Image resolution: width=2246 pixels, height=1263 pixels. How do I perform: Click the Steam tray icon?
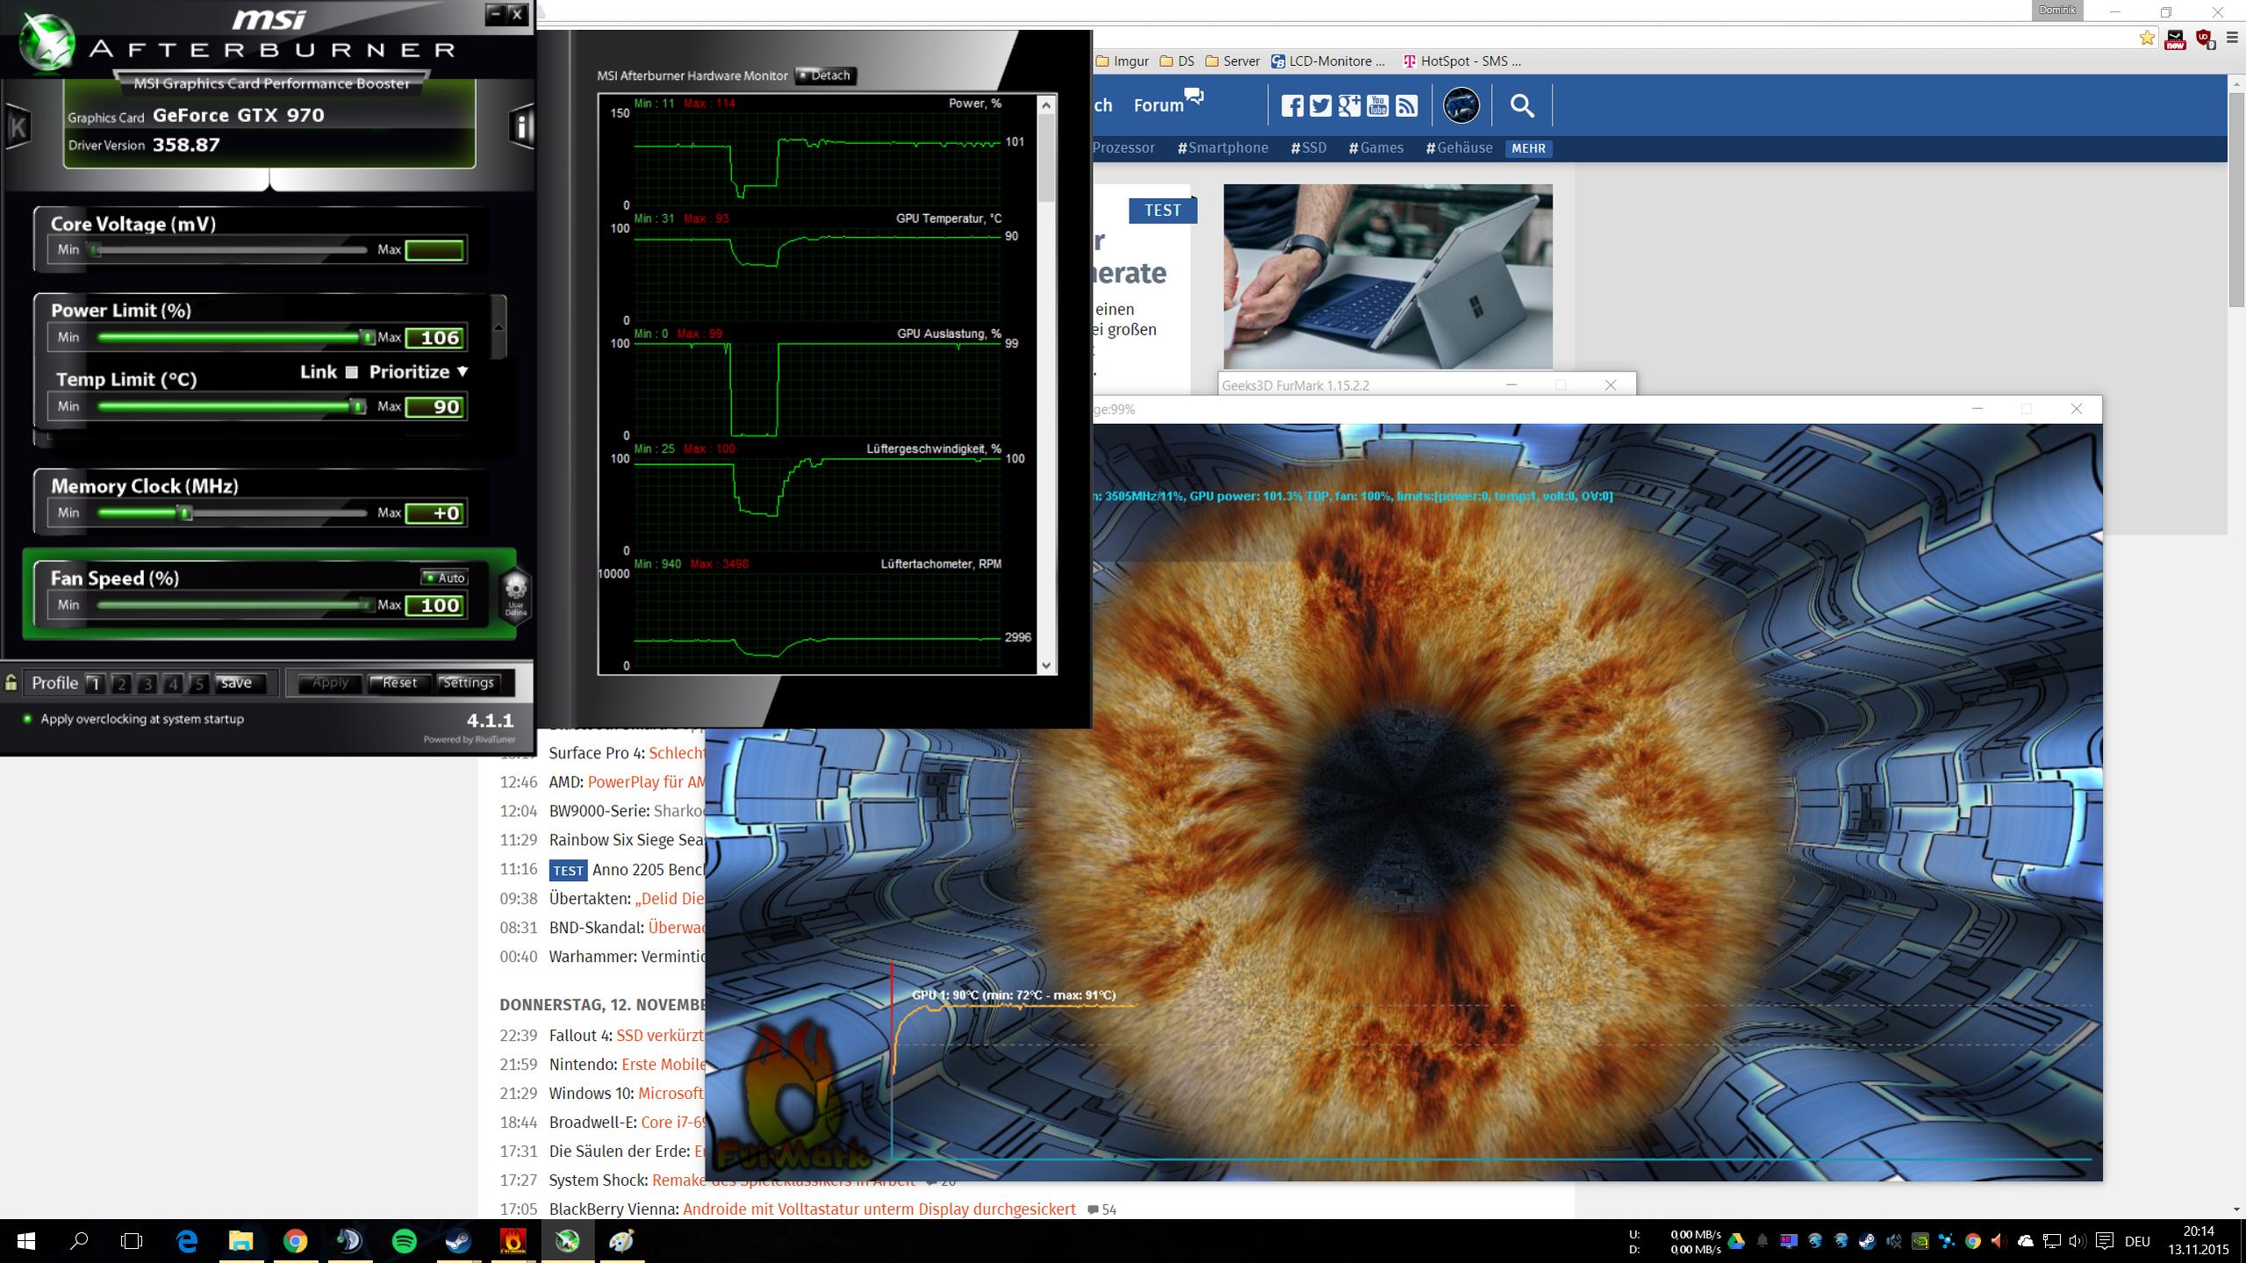click(x=1867, y=1241)
